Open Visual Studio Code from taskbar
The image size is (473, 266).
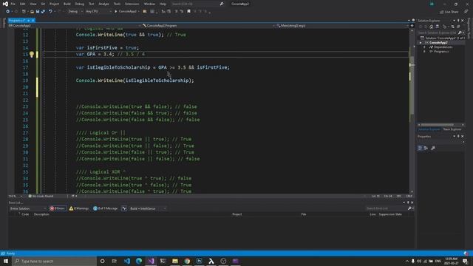127,261
